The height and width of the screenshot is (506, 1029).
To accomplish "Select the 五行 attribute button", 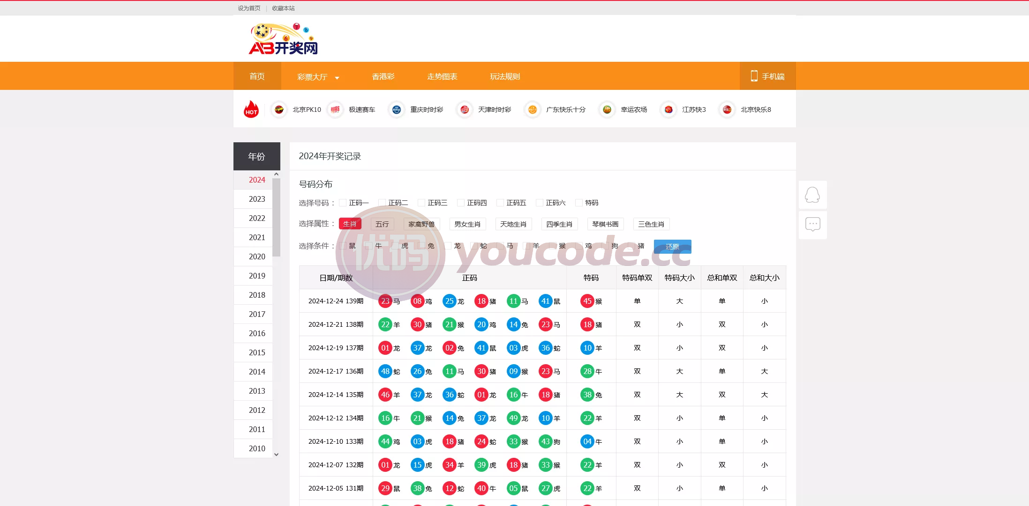I will [382, 224].
